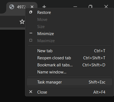114x102 pixels.
Task: Minimize the window using title bar button
Action: [x=75, y=7]
